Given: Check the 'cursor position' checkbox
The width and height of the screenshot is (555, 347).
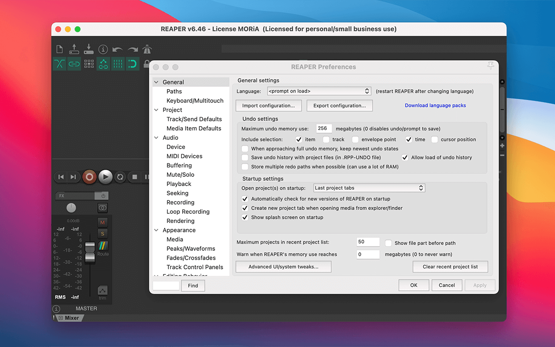Looking at the screenshot, I should (435, 139).
